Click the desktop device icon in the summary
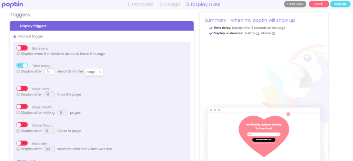 258,33
